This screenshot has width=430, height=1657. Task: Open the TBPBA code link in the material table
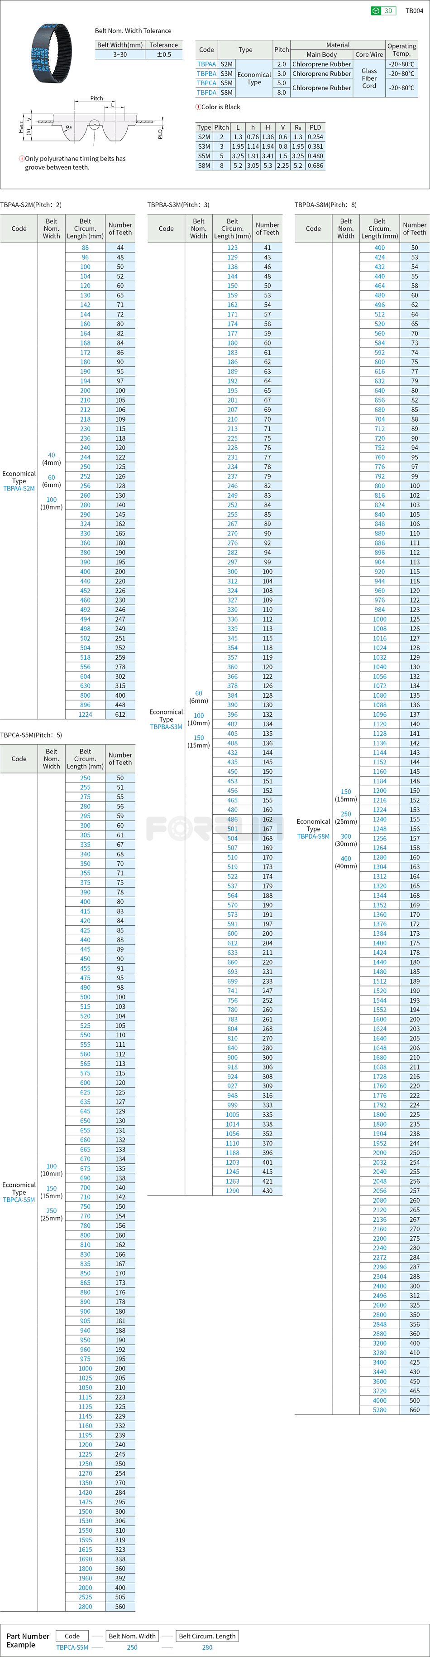[x=207, y=74]
